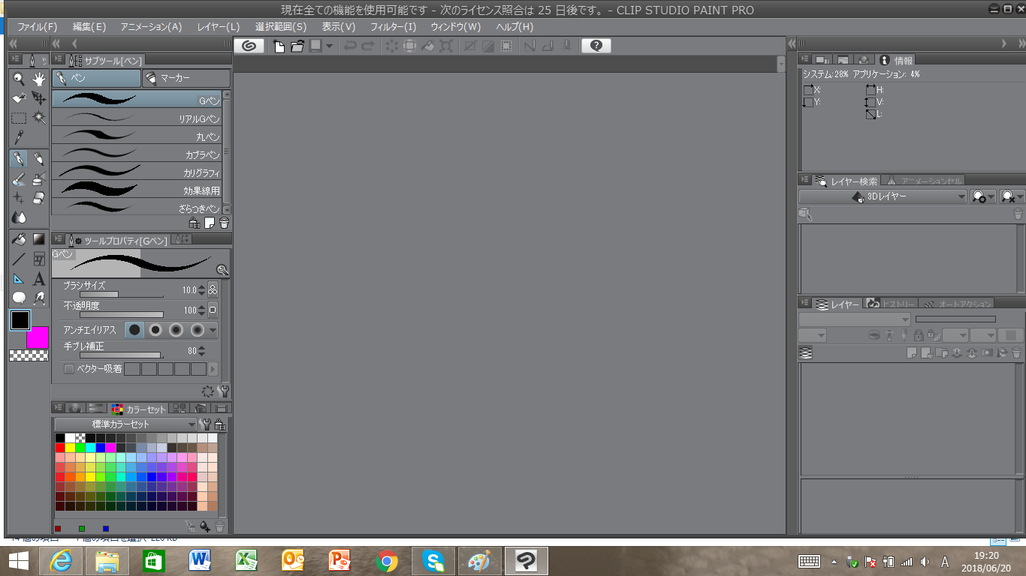Image resolution: width=1026 pixels, height=576 pixels.
Task: Toggle opacity dynamics button
Action: 213,310
